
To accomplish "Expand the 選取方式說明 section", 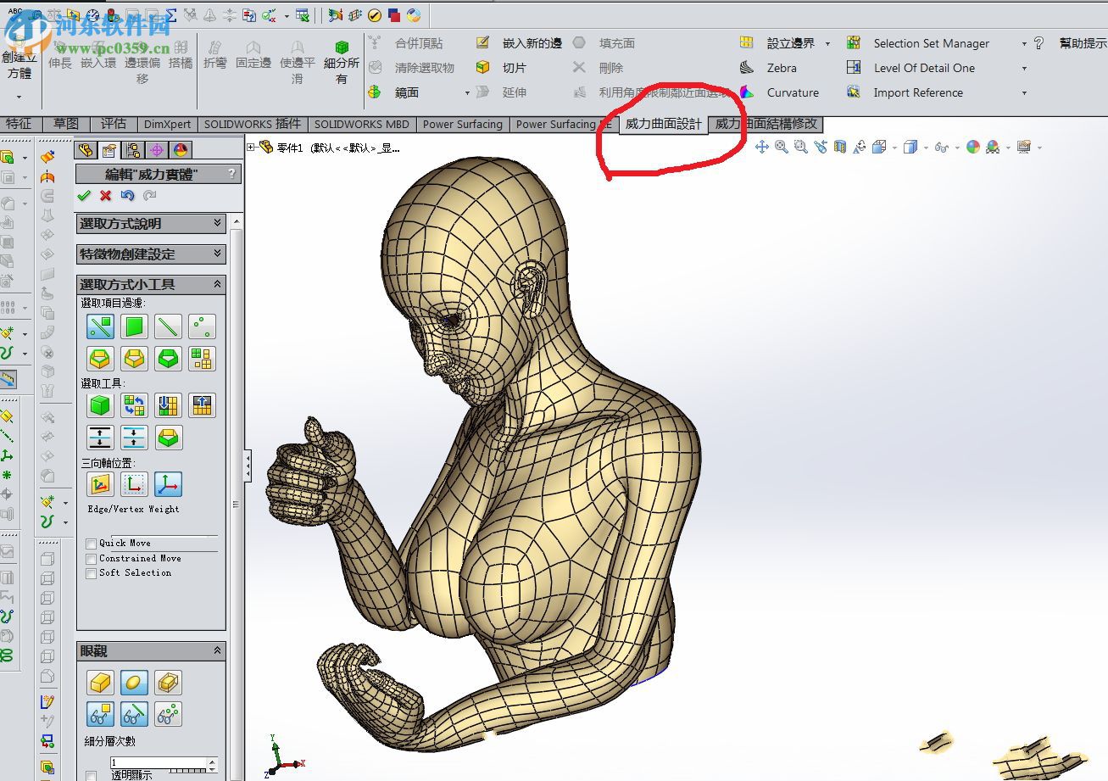I will (x=218, y=223).
